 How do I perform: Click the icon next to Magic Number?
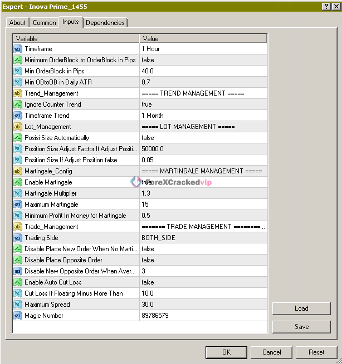point(17,316)
